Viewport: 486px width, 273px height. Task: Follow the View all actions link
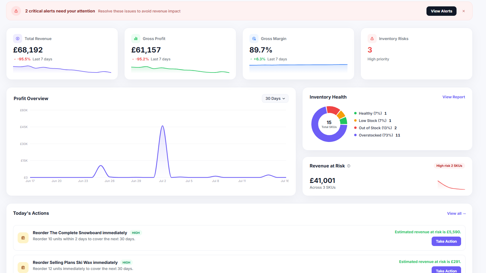tap(456, 214)
